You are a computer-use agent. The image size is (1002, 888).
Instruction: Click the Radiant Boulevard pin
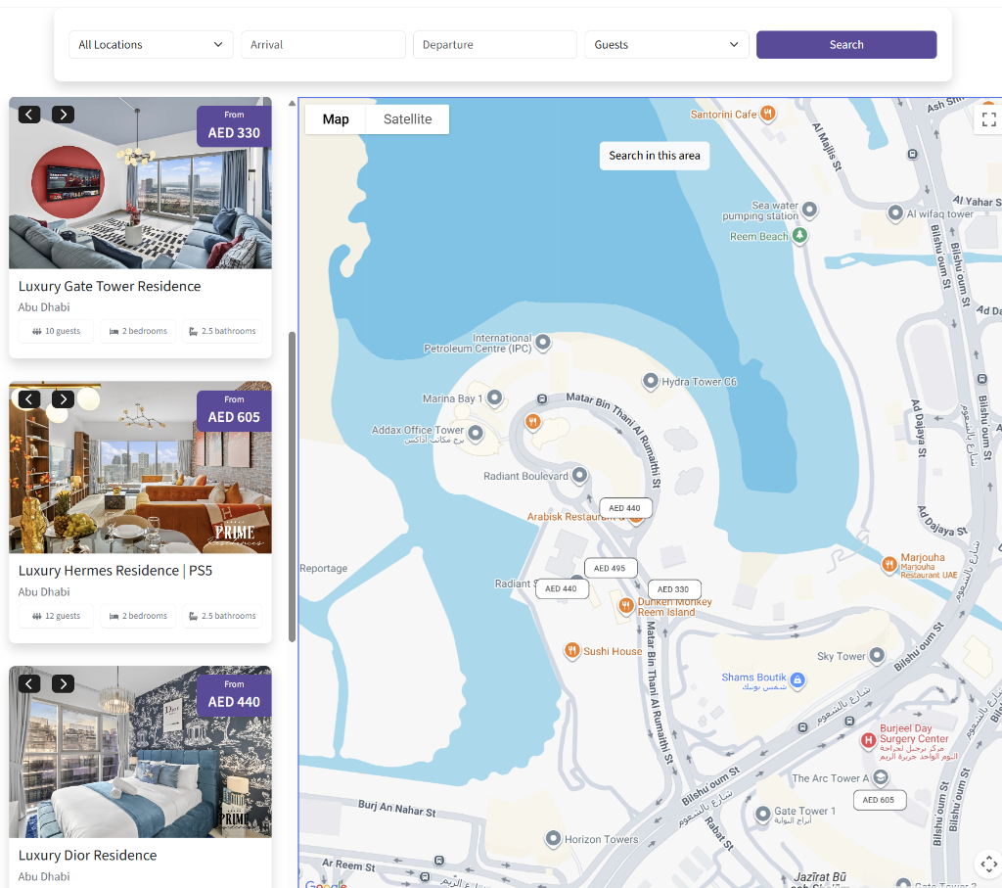[579, 475]
